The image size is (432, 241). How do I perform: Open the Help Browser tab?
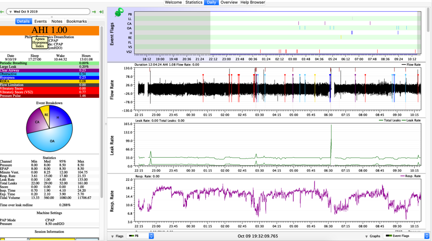click(x=253, y=2)
